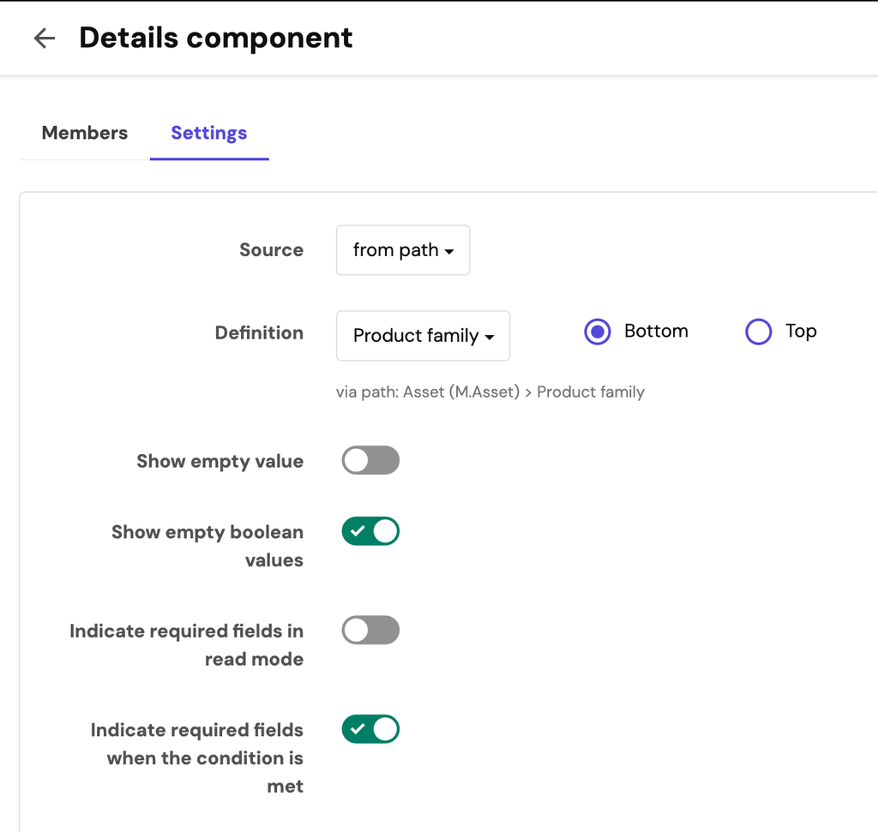This screenshot has height=832, width=878.
Task: Enable the 'Show empty value' toggle
Action: pyautogui.click(x=370, y=460)
